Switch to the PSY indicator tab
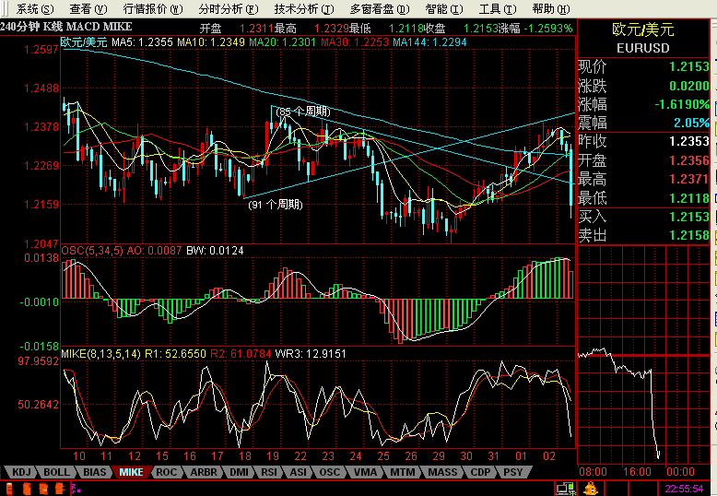Screen dimensions: 717x496 [x=513, y=472]
